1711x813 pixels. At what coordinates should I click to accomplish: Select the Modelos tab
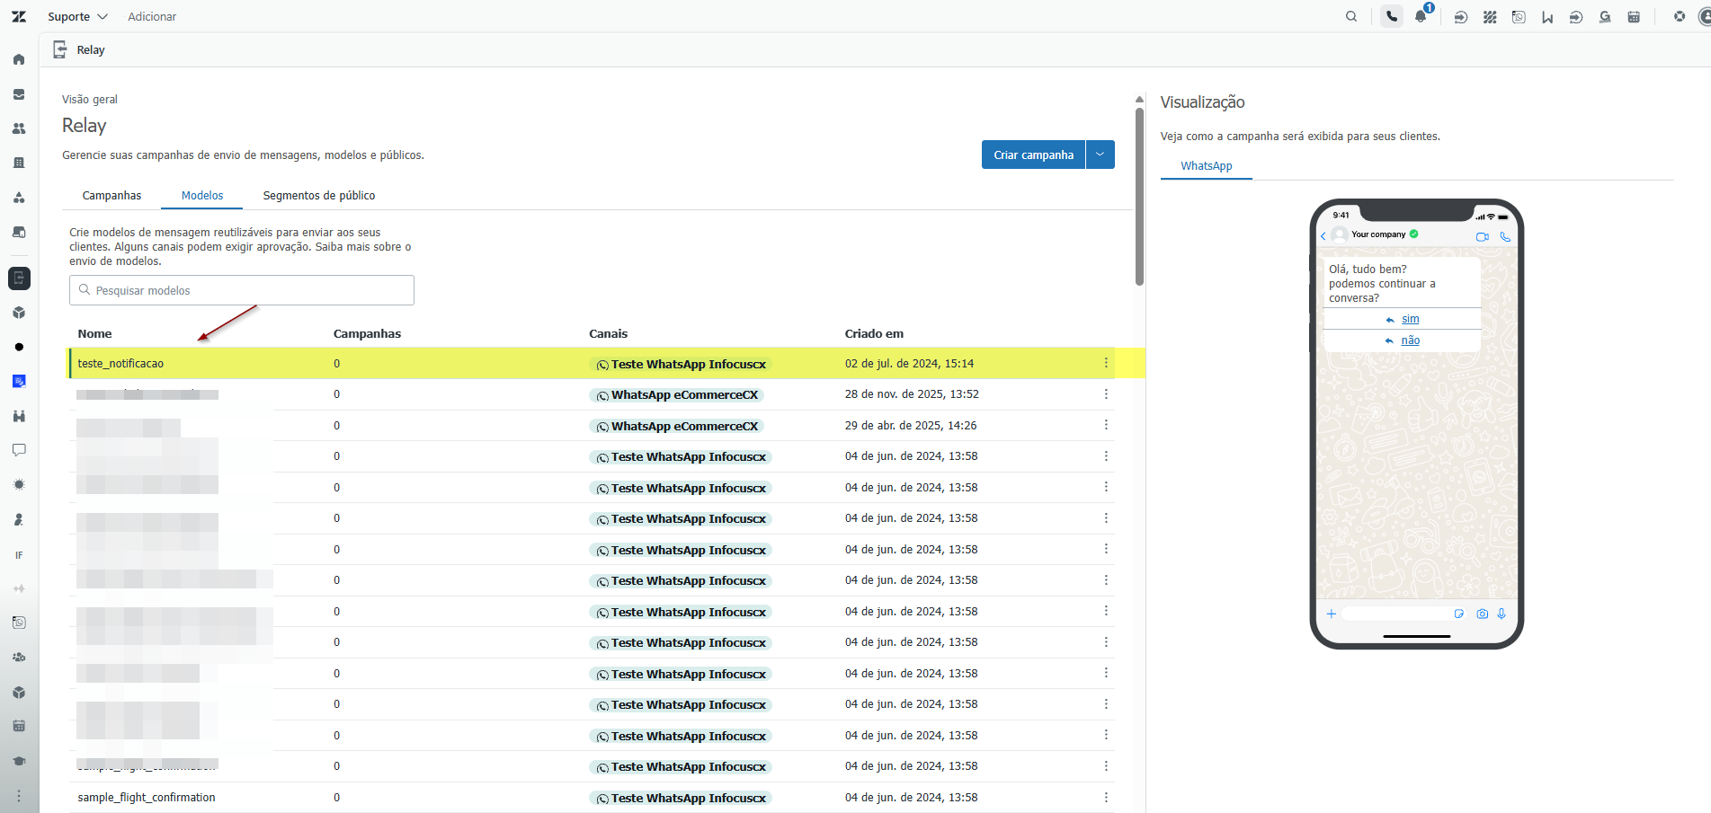pos(202,195)
